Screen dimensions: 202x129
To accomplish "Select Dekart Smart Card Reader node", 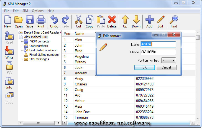I will click(x=42, y=32).
